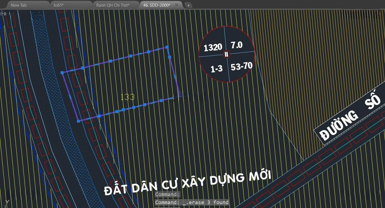Click the 1320 label in circle

coord(213,47)
